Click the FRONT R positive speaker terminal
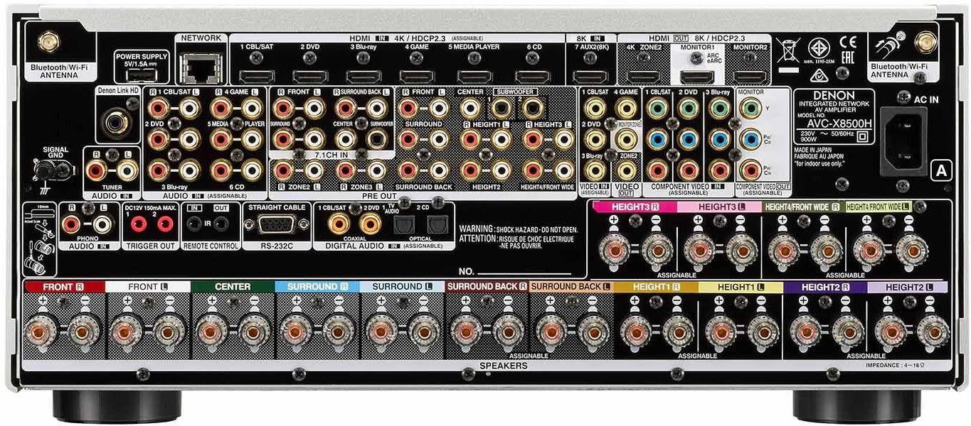Screen dimensions: 971x426 pyautogui.click(x=42, y=330)
